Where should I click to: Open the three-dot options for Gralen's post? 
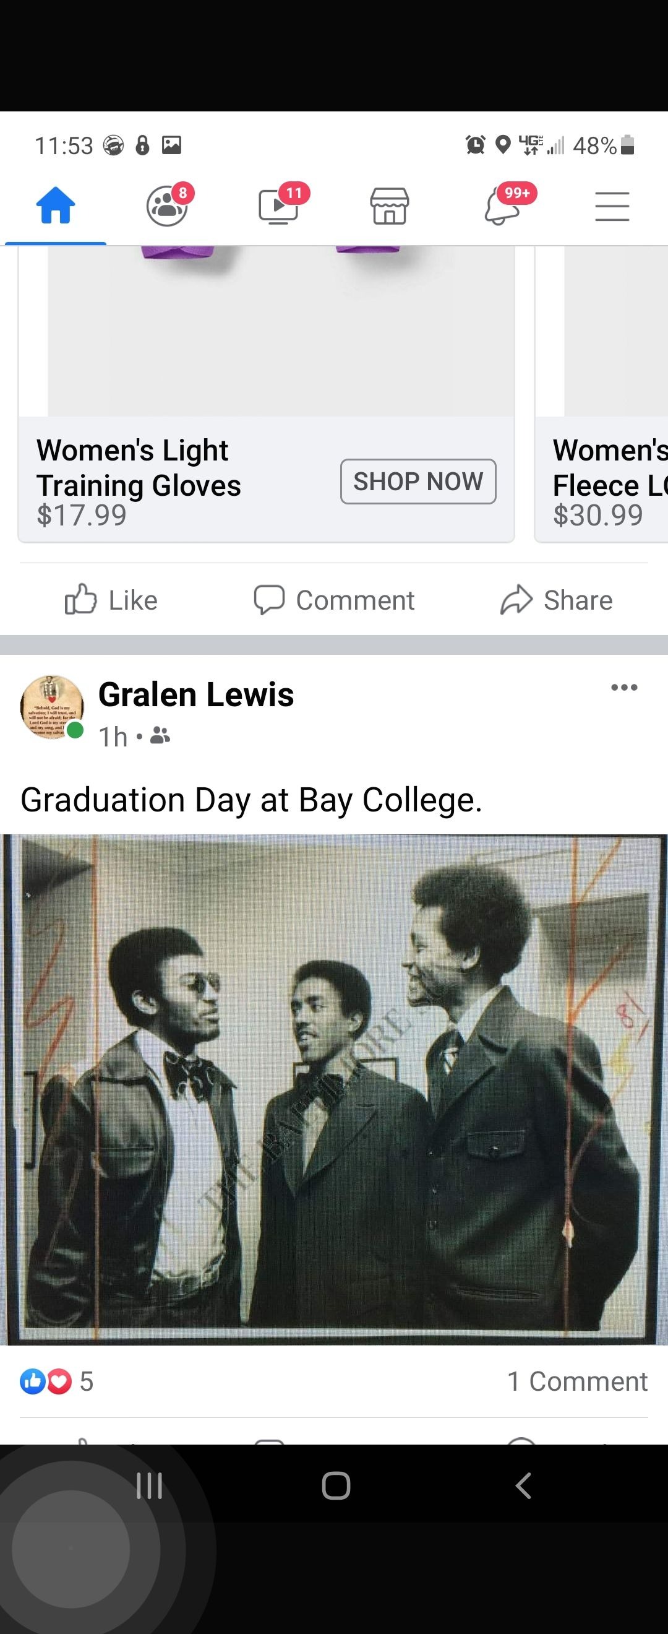tap(624, 688)
